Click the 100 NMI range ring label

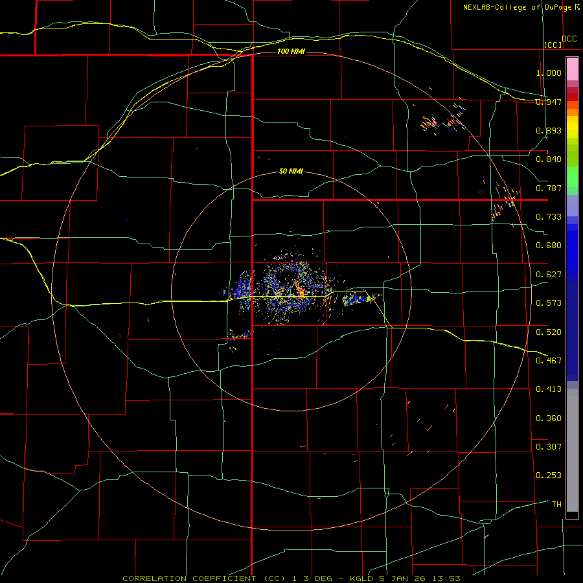291,51
